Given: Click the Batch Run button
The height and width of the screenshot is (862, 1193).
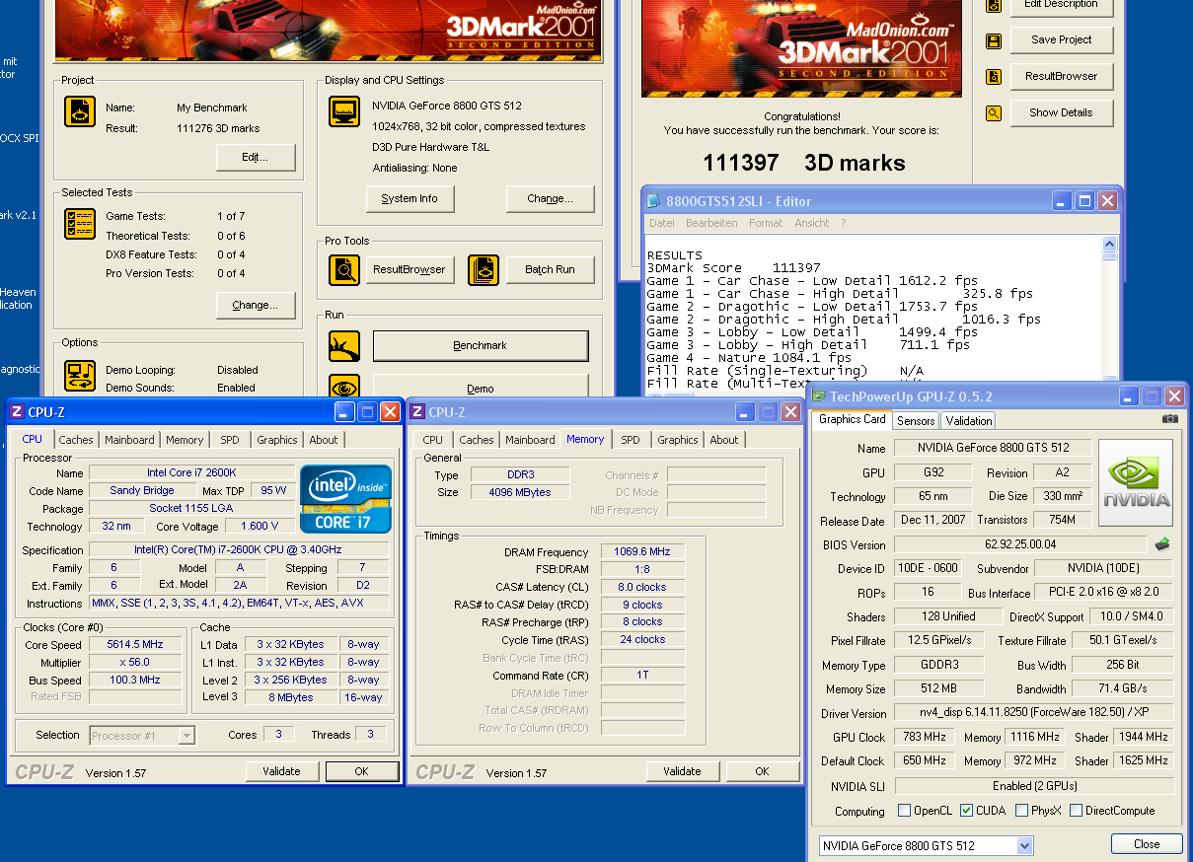Looking at the screenshot, I should [x=551, y=269].
